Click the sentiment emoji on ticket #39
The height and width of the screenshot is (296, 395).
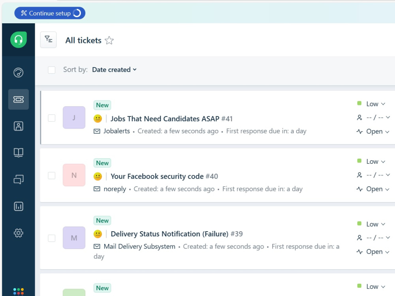(x=98, y=234)
